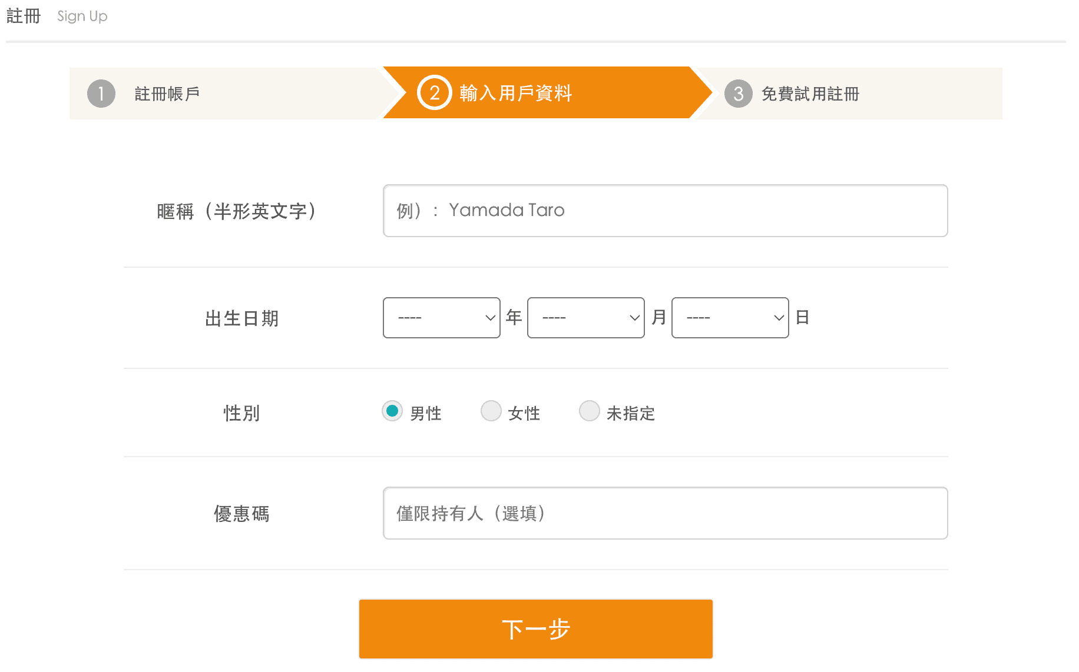Select the 女性 radio button
This screenshot has height=672, width=1079.
pyautogui.click(x=491, y=411)
